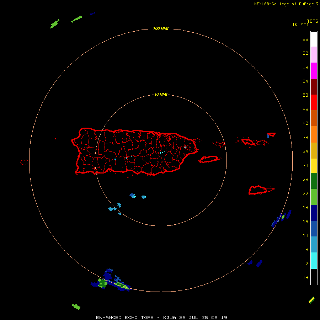Click the yellow 34 kft legend swatch
320x320 pixels.
314,165
